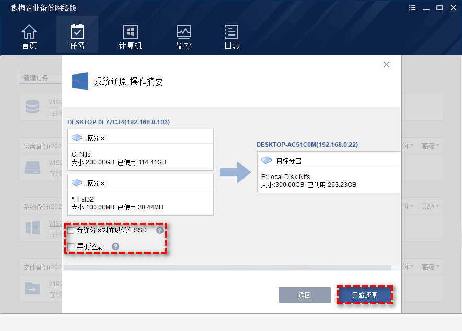Image resolution: width=462 pixels, height=331 pixels.
Task: Expand 高级 dropdown in 磁盘备份 row
Action: (x=431, y=146)
